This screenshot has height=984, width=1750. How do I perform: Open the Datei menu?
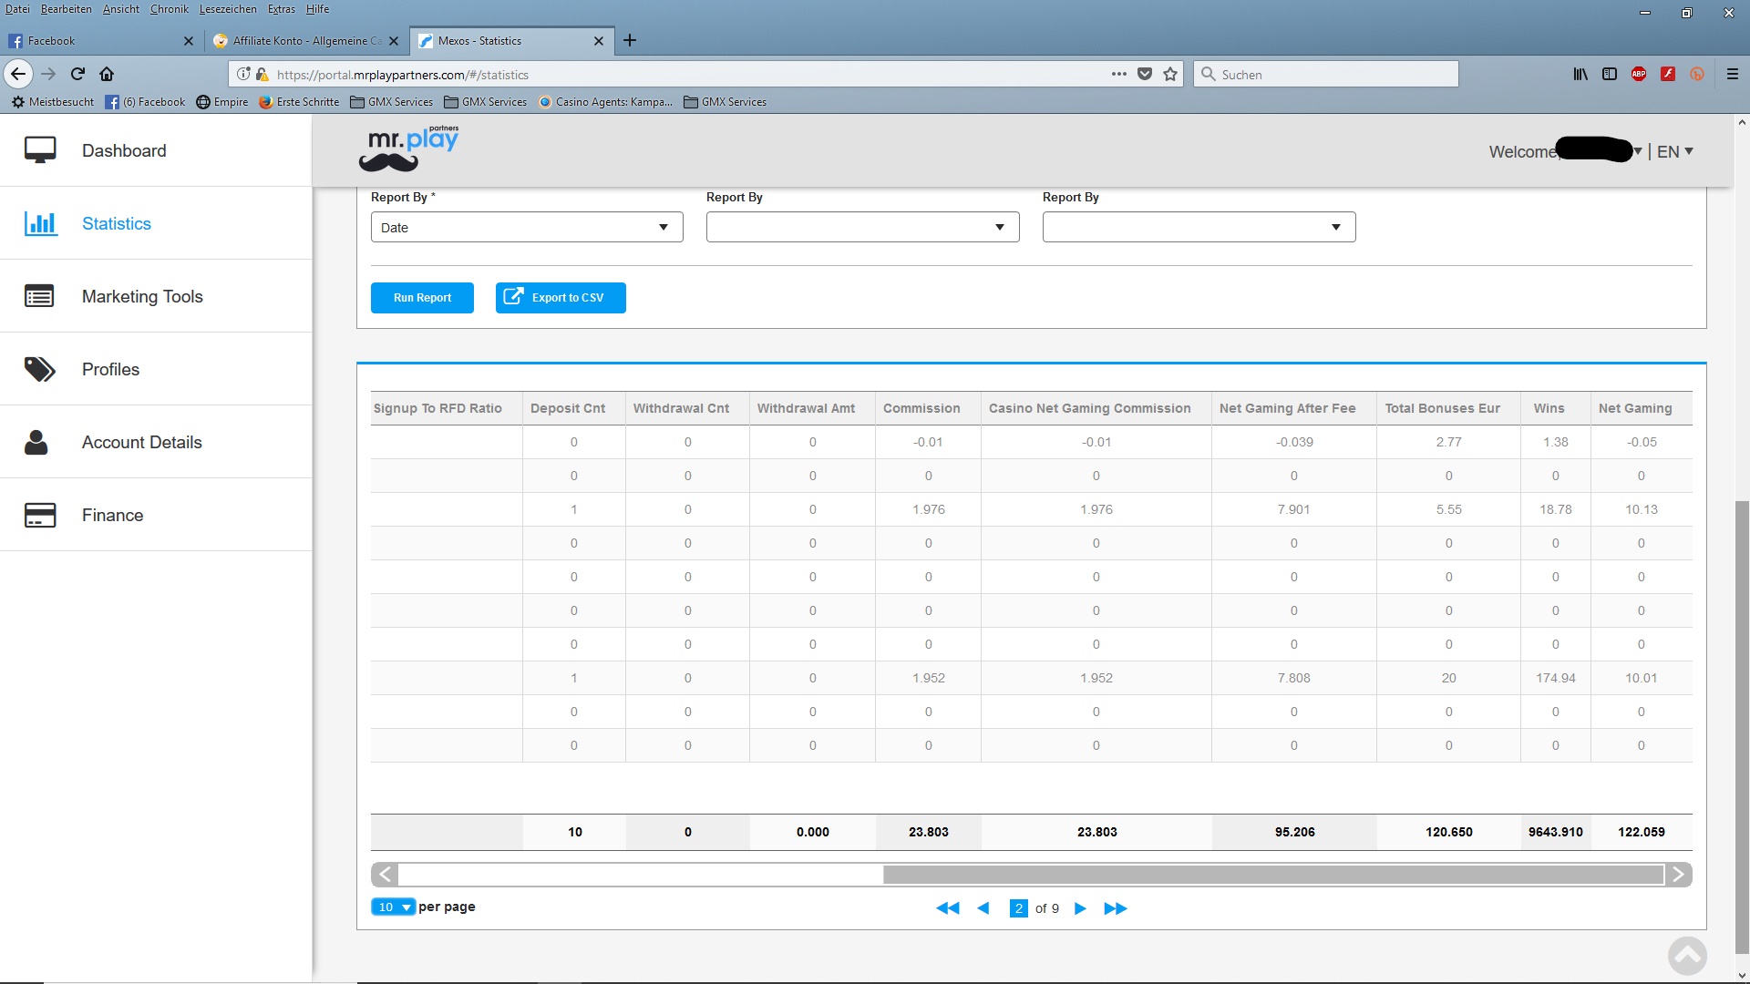tap(17, 9)
